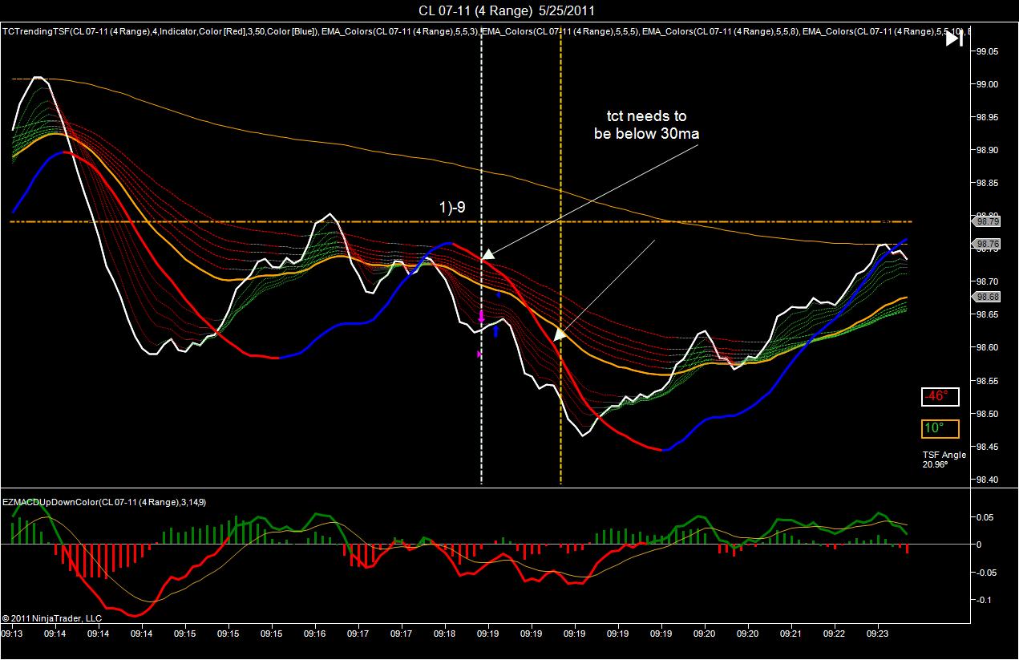Select the EZMACDUpDownColor panel label
Screen dimensions: 1019x660
click(x=104, y=502)
